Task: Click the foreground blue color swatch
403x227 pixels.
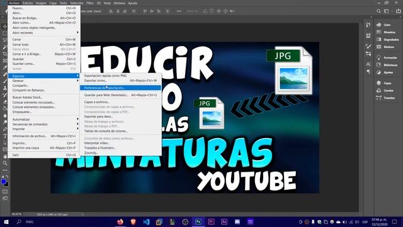Action: point(3,182)
